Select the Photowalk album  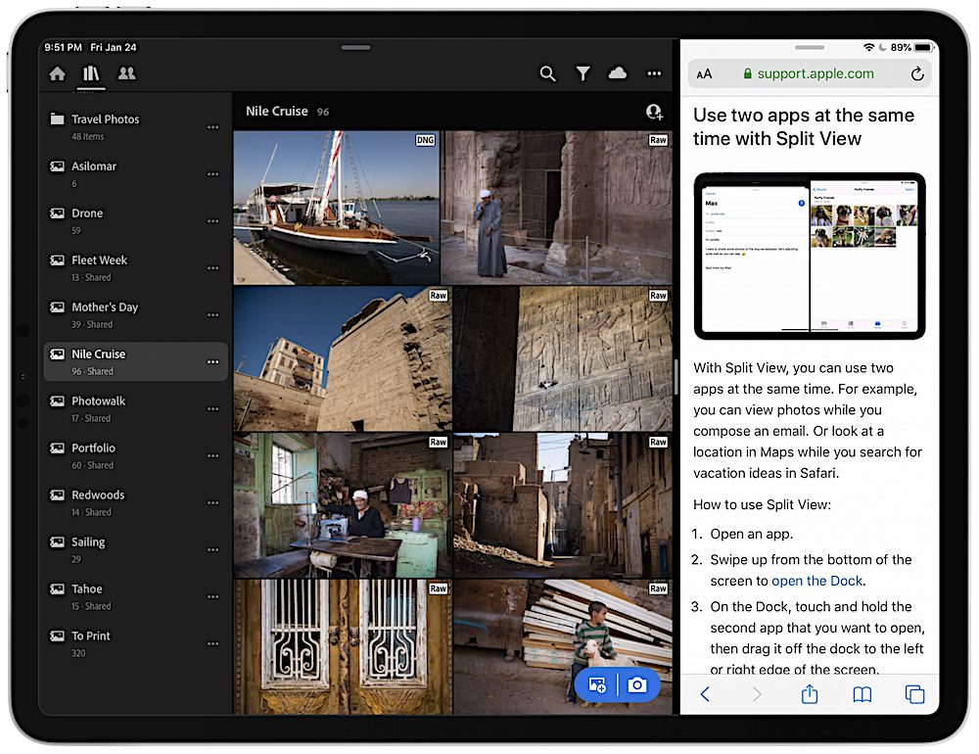click(x=135, y=408)
